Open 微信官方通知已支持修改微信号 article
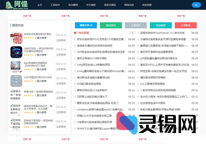 (95, 46)
